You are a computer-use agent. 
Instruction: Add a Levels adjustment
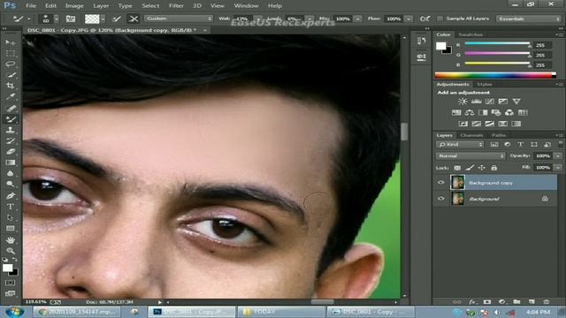(476, 102)
